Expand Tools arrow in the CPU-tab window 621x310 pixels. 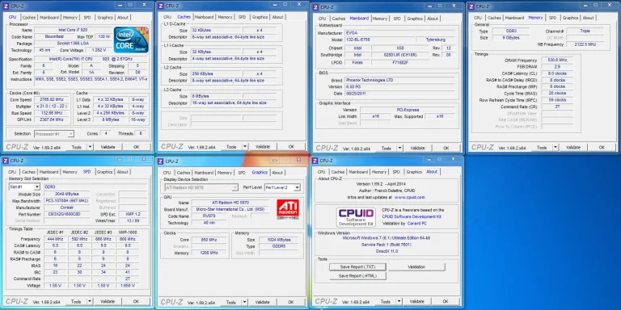90,147
